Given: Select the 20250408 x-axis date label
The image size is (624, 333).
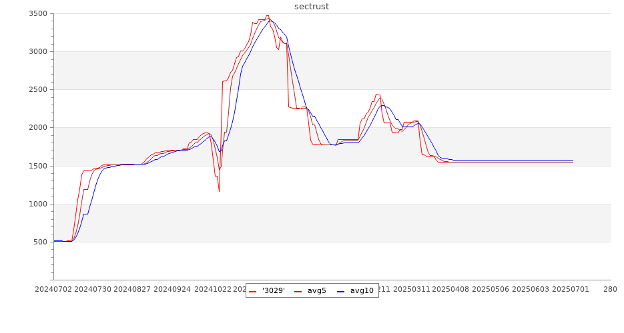Looking at the screenshot, I should (x=451, y=289).
